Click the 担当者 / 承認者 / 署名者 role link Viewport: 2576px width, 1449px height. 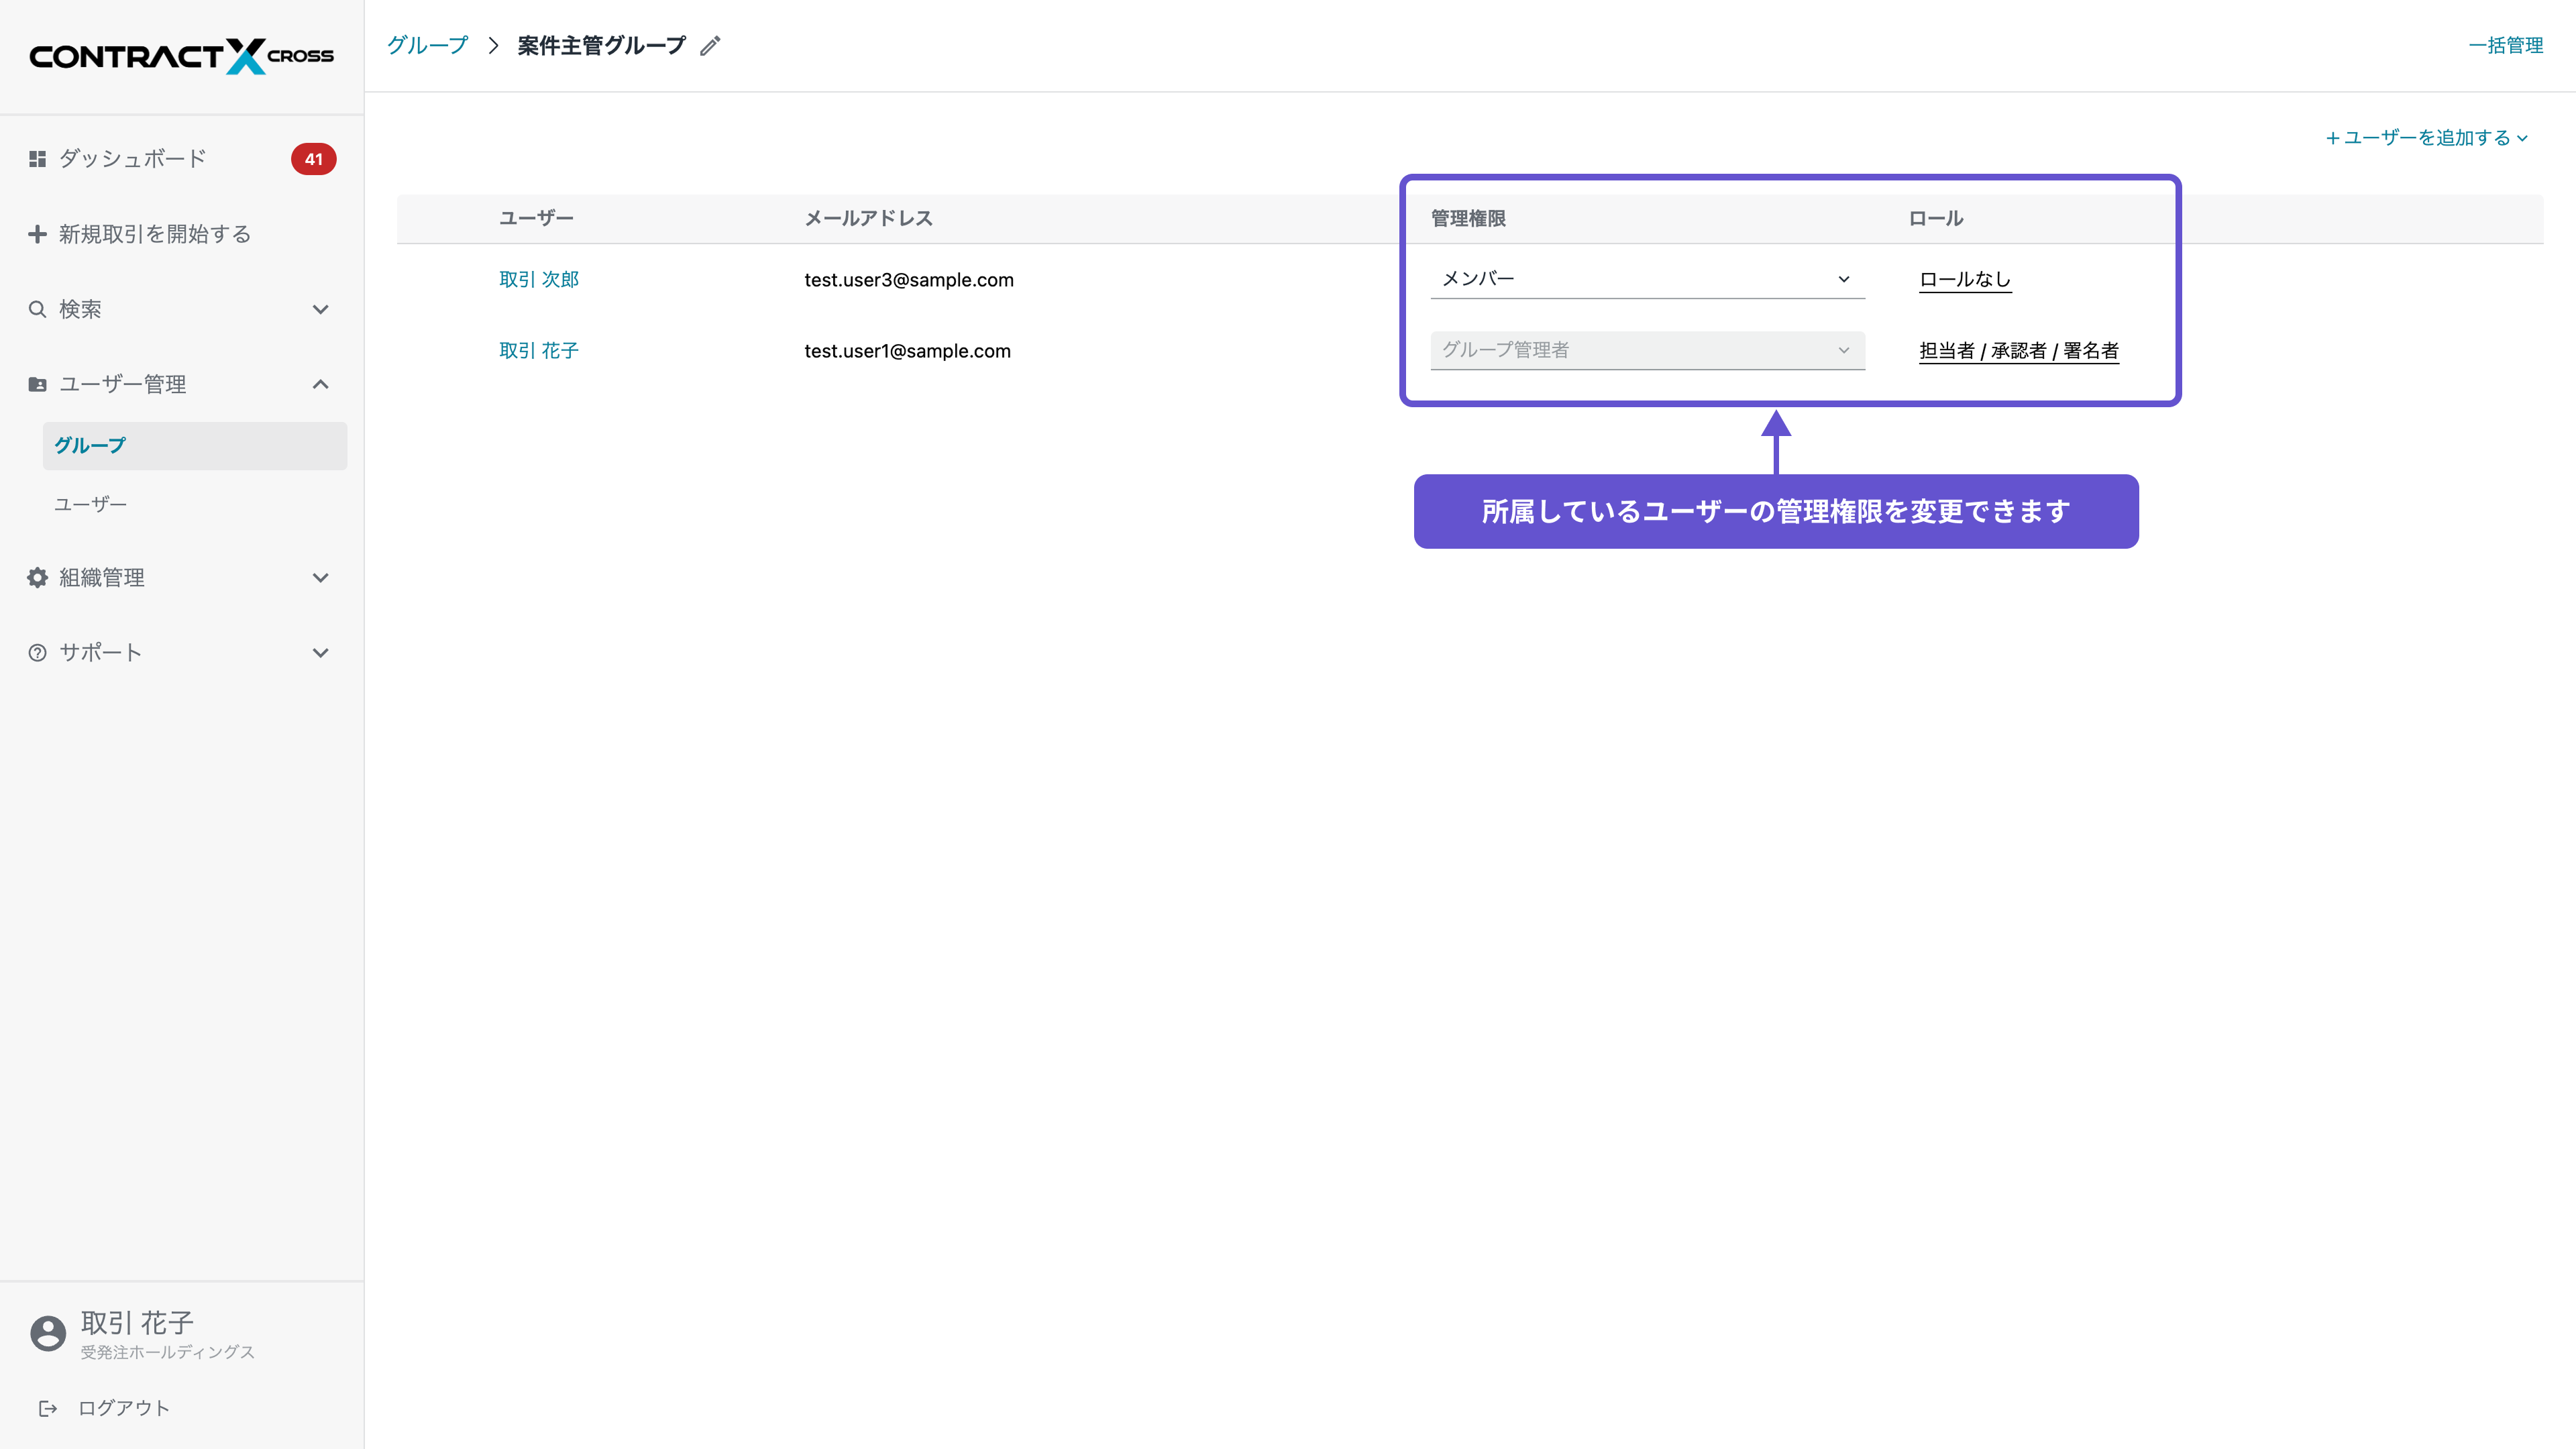(2018, 350)
